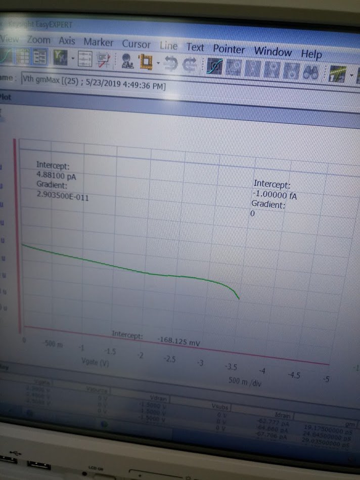This screenshot has height=480, width=360.
Task: Expand the line tool dropdown arrow
Action: (x=351, y=75)
